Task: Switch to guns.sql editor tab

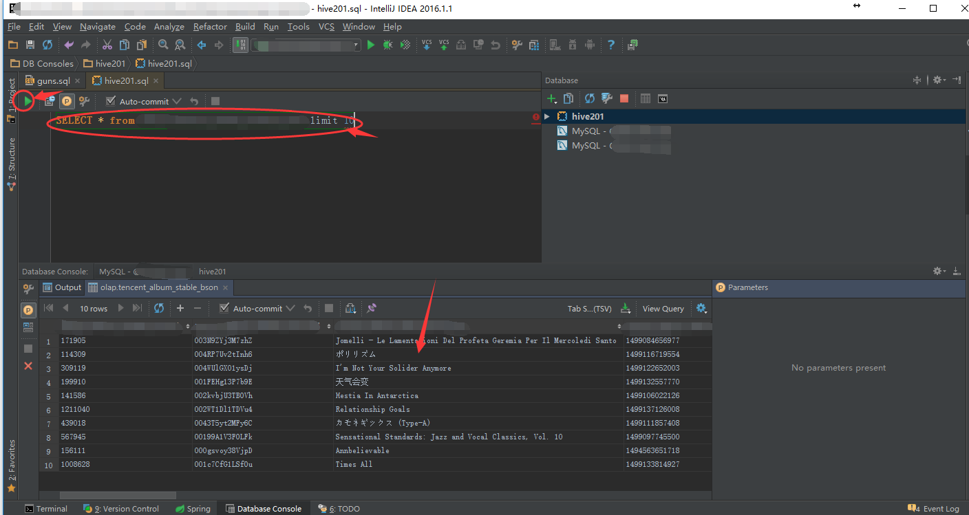Action: coord(54,80)
